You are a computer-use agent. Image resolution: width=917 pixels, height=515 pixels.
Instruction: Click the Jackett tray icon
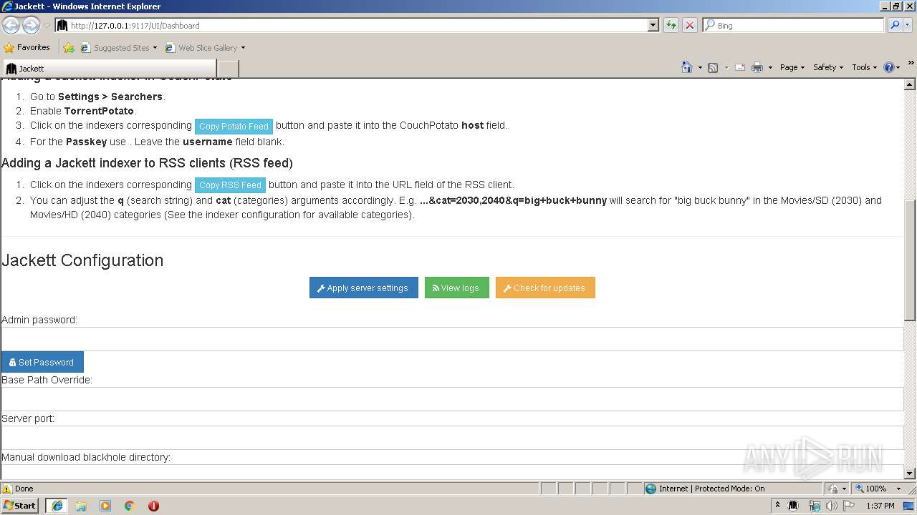[x=793, y=506]
